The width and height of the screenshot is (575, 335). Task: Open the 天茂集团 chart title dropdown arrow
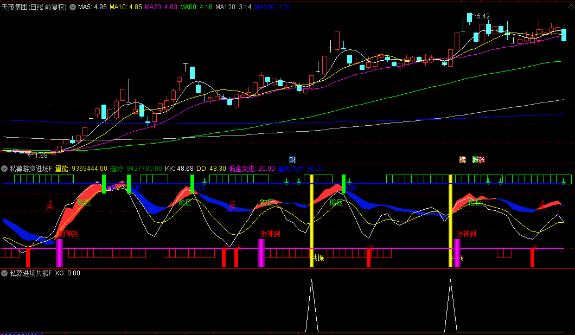click(73, 7)
